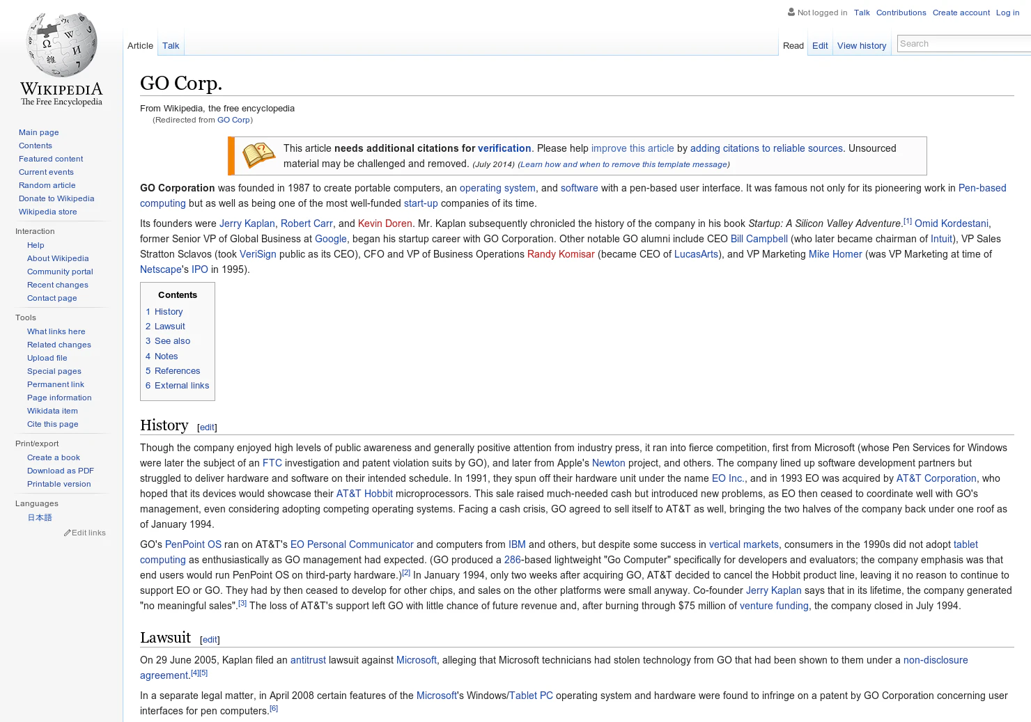Image resolution: width=1031 pixels, height=722 pixels.
Task: Click Download as PDF link
Action: click(60, 471)
